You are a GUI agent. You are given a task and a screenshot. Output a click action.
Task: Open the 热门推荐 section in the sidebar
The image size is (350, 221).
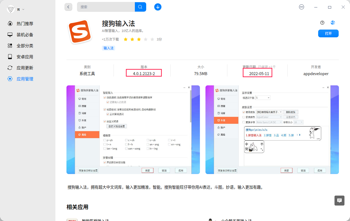(24, 23)
